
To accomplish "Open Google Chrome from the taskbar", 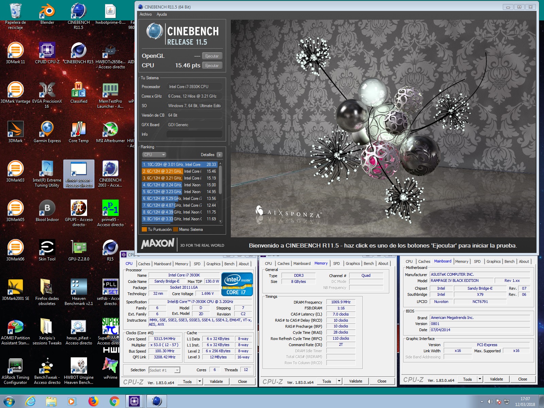I will (114, 401).
